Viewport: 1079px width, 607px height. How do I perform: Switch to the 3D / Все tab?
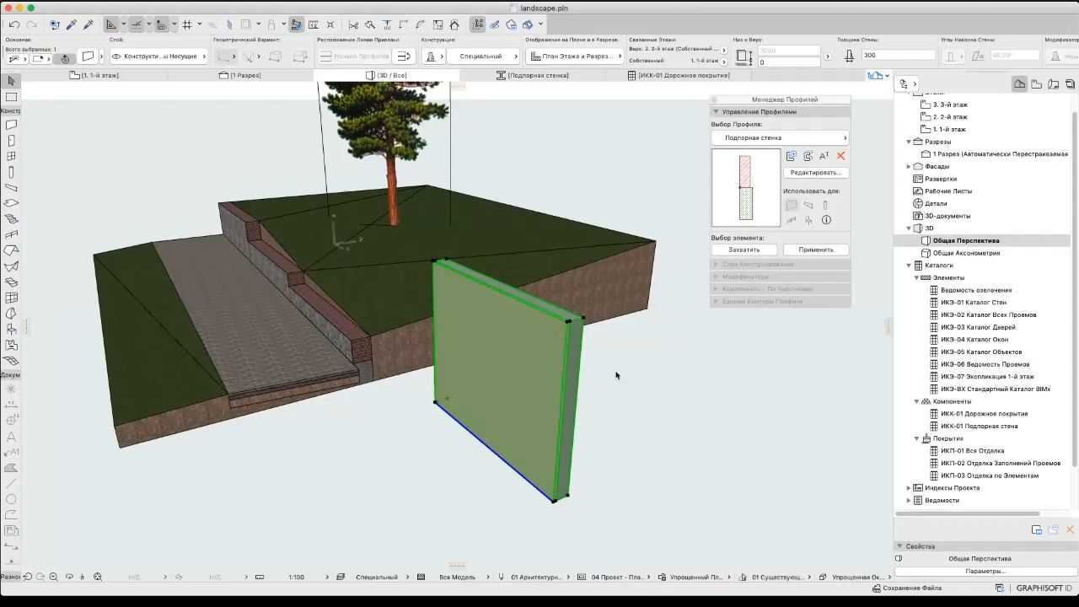pyautogui.click(x=387, y=75)
